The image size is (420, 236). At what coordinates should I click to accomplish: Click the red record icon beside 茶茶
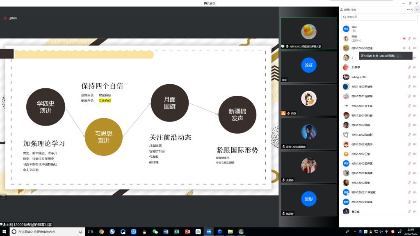tap(404, 38)
